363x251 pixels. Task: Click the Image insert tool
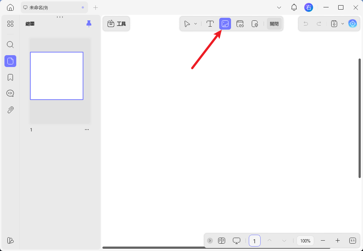[225, 24]
